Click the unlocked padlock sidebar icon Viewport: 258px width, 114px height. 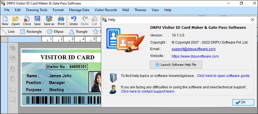click(x=13, y=79)
